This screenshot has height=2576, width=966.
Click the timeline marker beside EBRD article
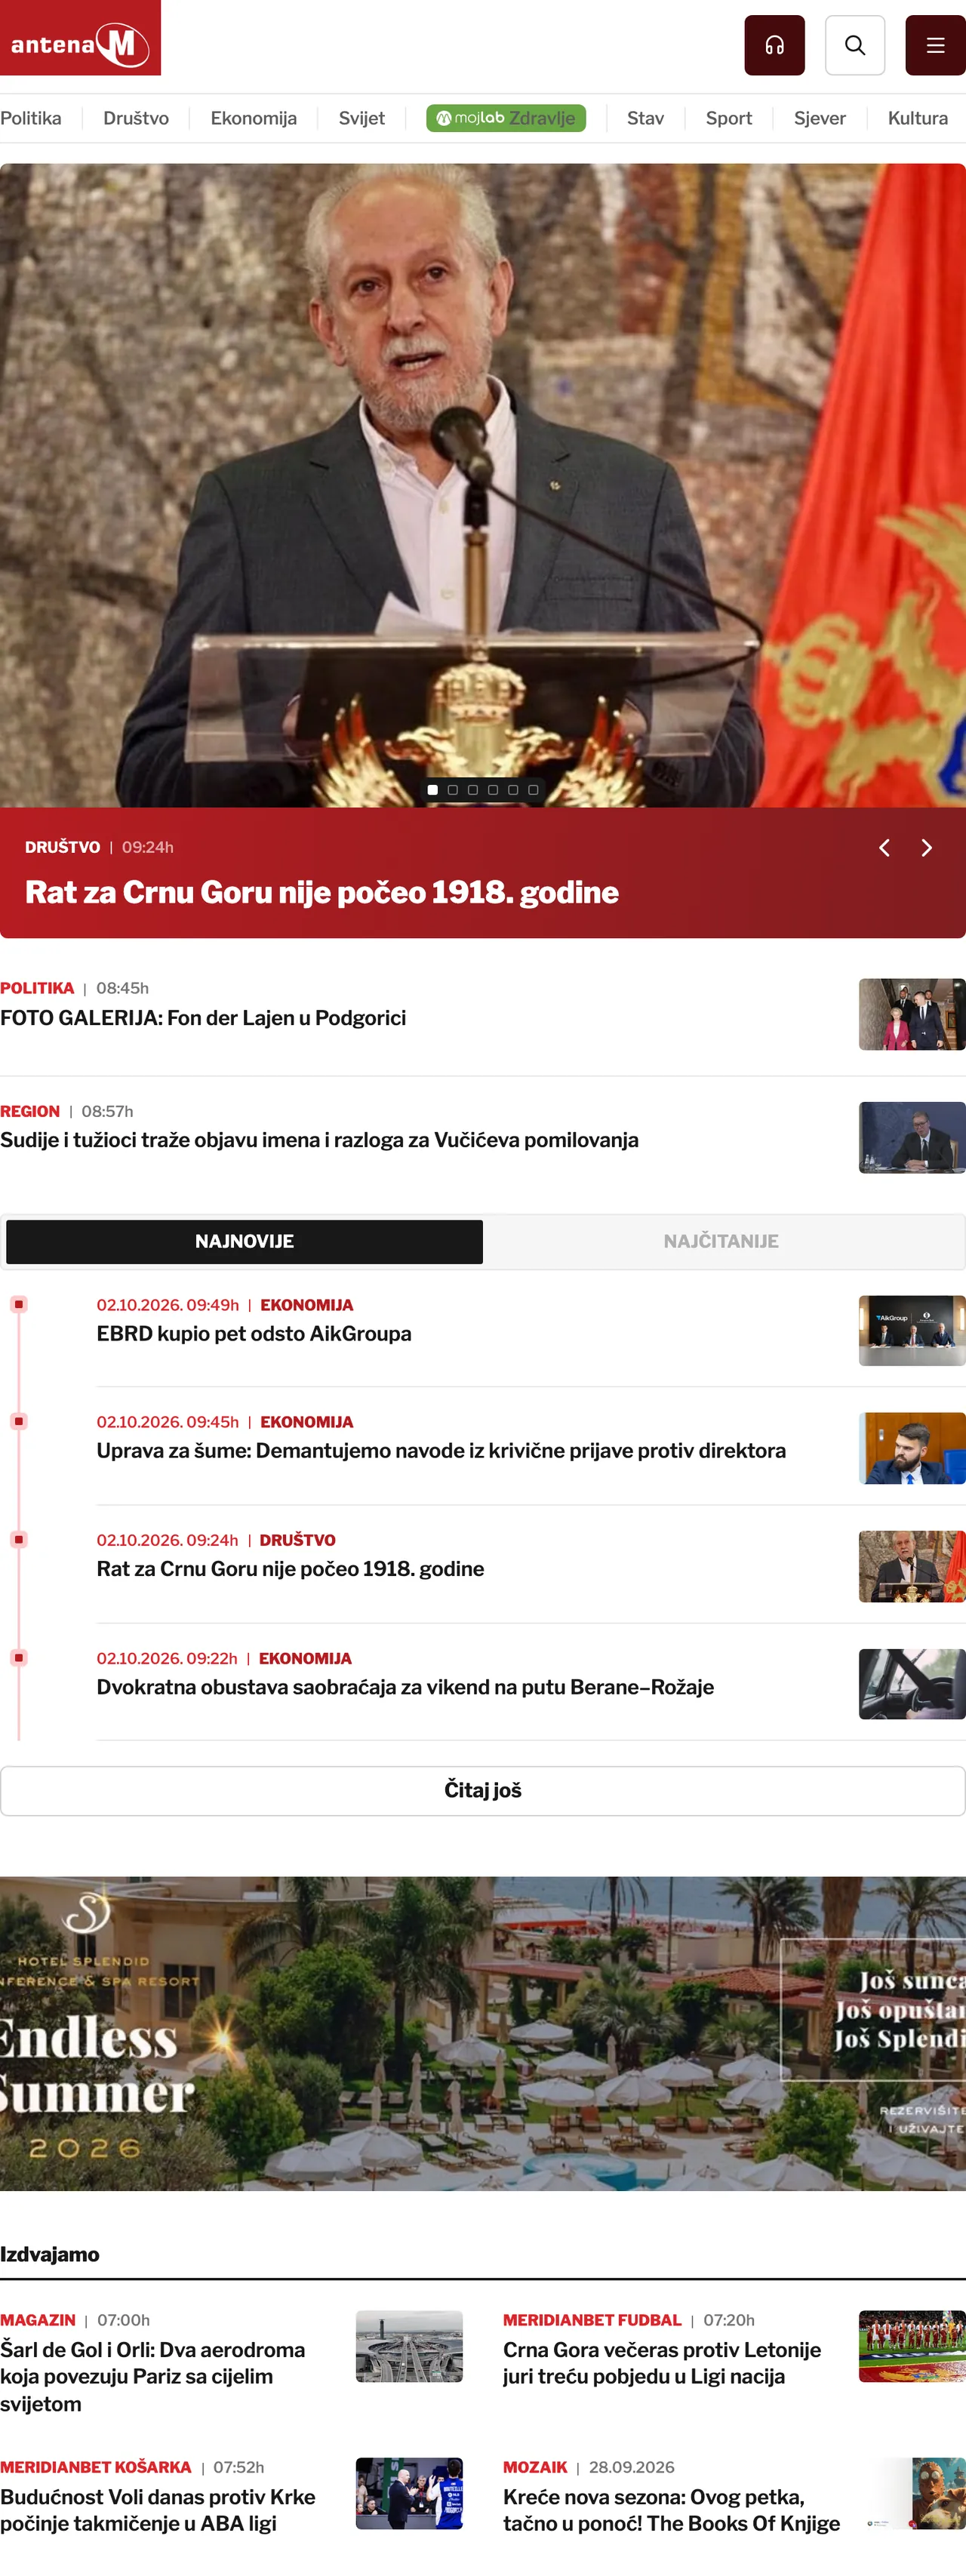coord(18,1304)
